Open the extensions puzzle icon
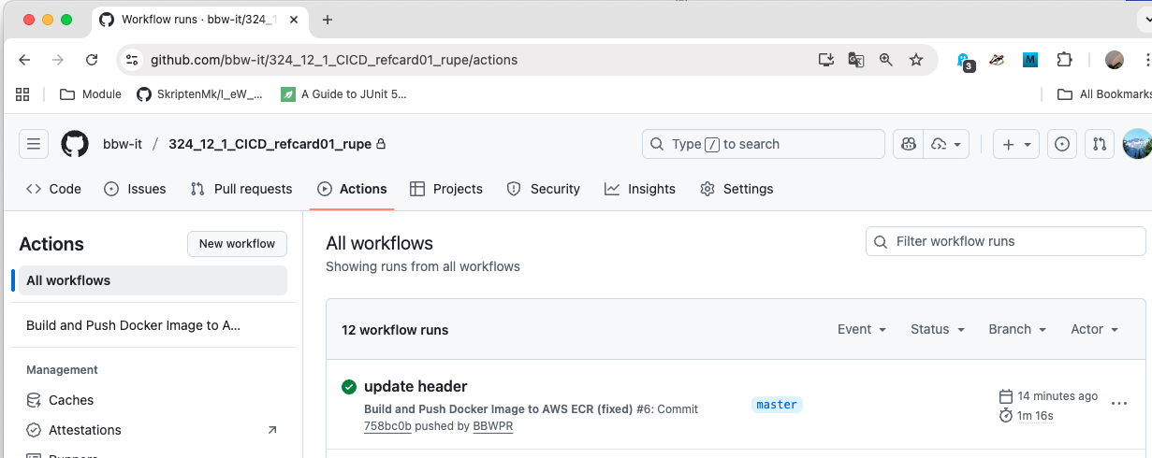This screenshot has height=458, width=1152. (x=1064, y=60)
